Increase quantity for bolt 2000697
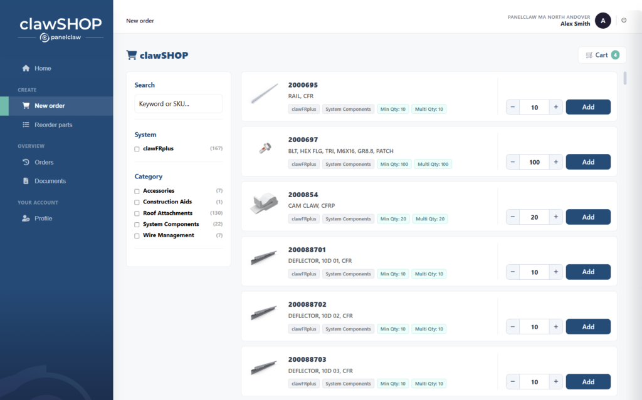This screenshot has height=400, width=642. (x=555, y=162)
